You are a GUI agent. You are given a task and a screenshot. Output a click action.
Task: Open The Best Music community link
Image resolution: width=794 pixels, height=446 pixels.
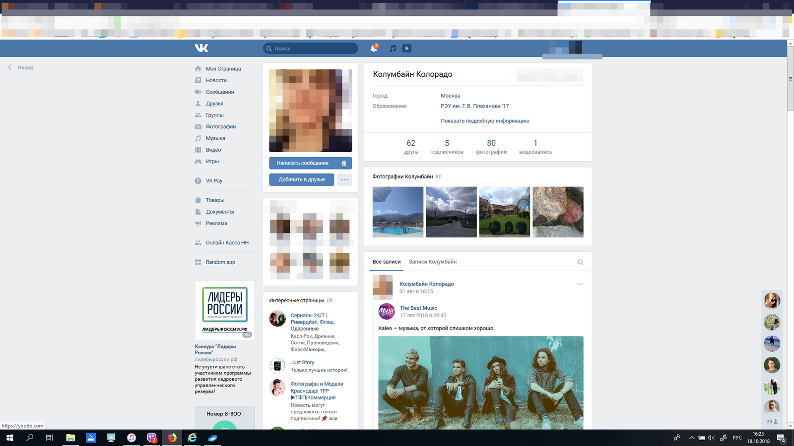pos(418,308)
